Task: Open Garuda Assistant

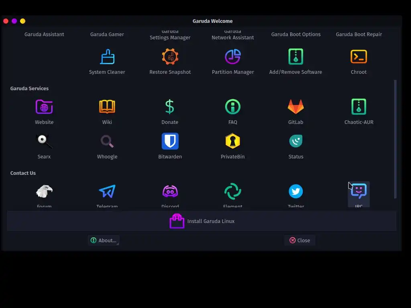Action: 44,34
